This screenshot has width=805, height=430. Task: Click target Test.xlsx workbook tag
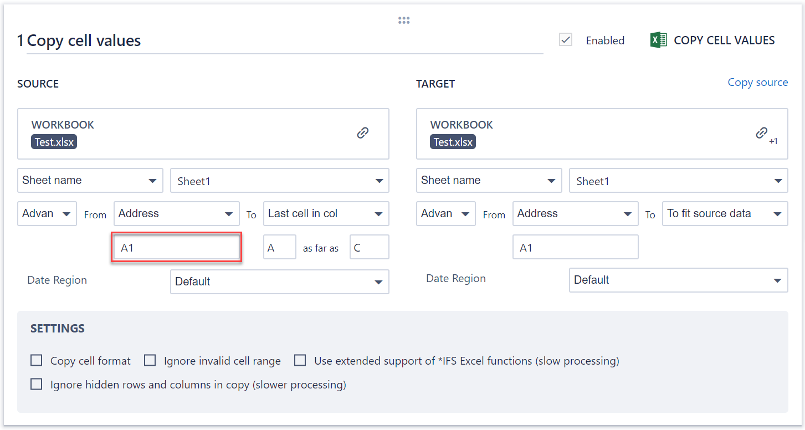click(x=453, y=142)
